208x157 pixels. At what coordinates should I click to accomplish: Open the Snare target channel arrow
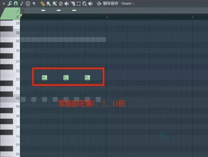(x=133, y=3)
